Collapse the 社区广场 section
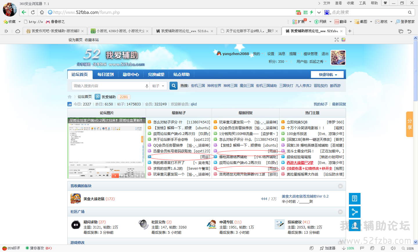The height and width of the screenshot is (252, 418). tap(340, 212)
